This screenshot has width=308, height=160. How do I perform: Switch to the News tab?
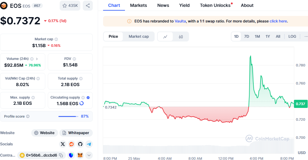163,5
